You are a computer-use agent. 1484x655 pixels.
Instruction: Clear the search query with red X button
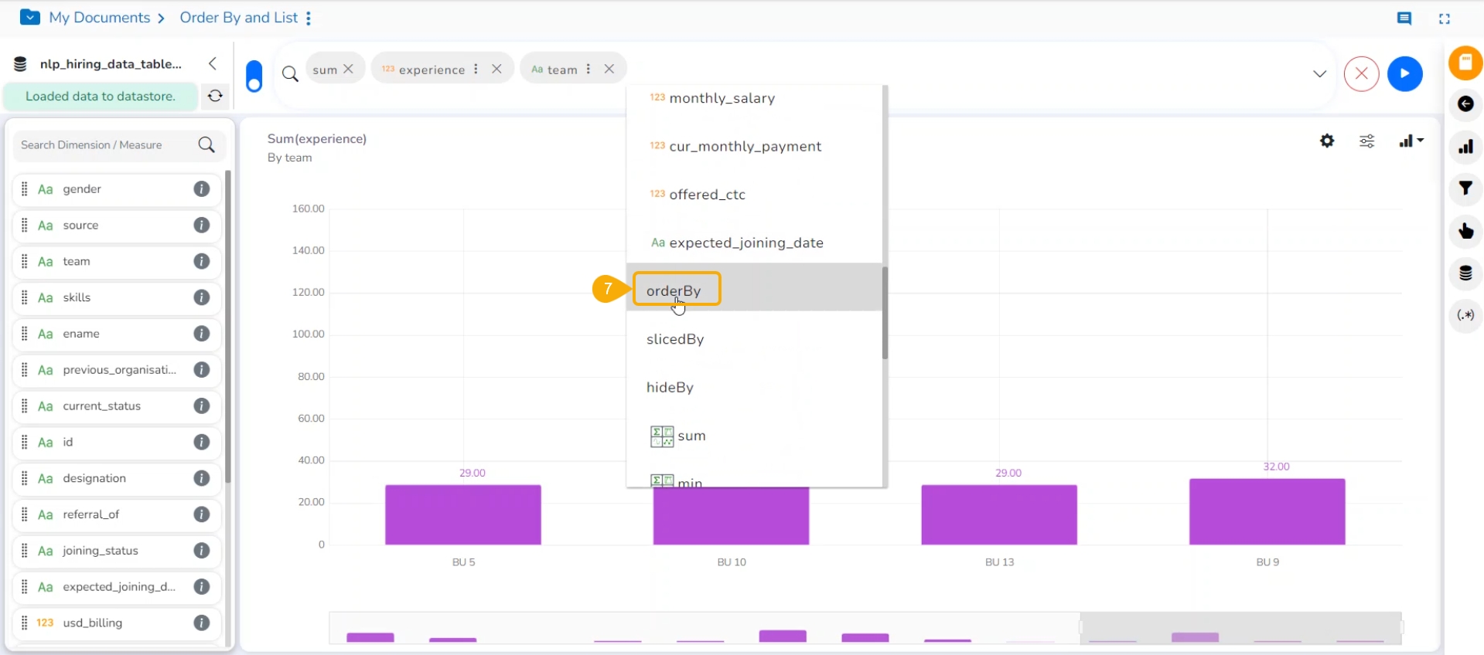tap(1361, 74)
